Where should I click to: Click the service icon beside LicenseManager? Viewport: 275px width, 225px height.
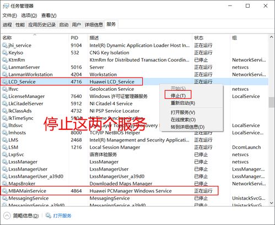pos(5,96)
